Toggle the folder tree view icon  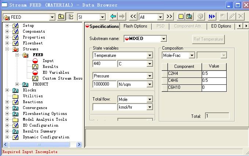pyautogui.click(x=70, y=17)
